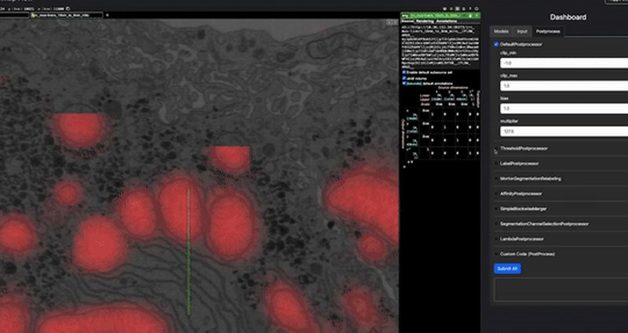Viewport: 628px width, 333px height.
Task: Enable the AffinityPostprocessor checkbox
Action: [x=496, y=194]
